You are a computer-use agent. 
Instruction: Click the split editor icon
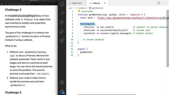(159, 3)
